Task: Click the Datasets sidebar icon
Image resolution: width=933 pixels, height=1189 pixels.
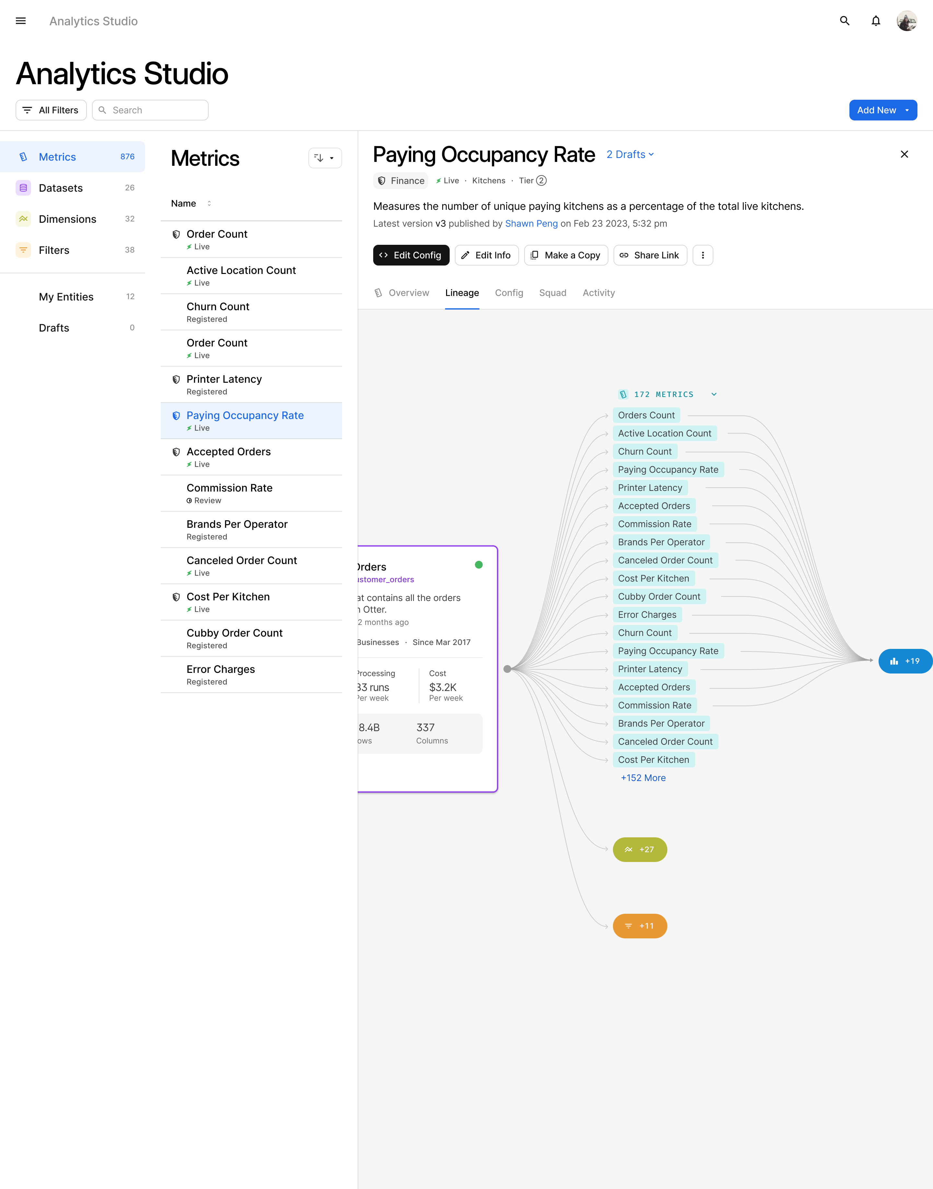Action: tap(23, 188)
